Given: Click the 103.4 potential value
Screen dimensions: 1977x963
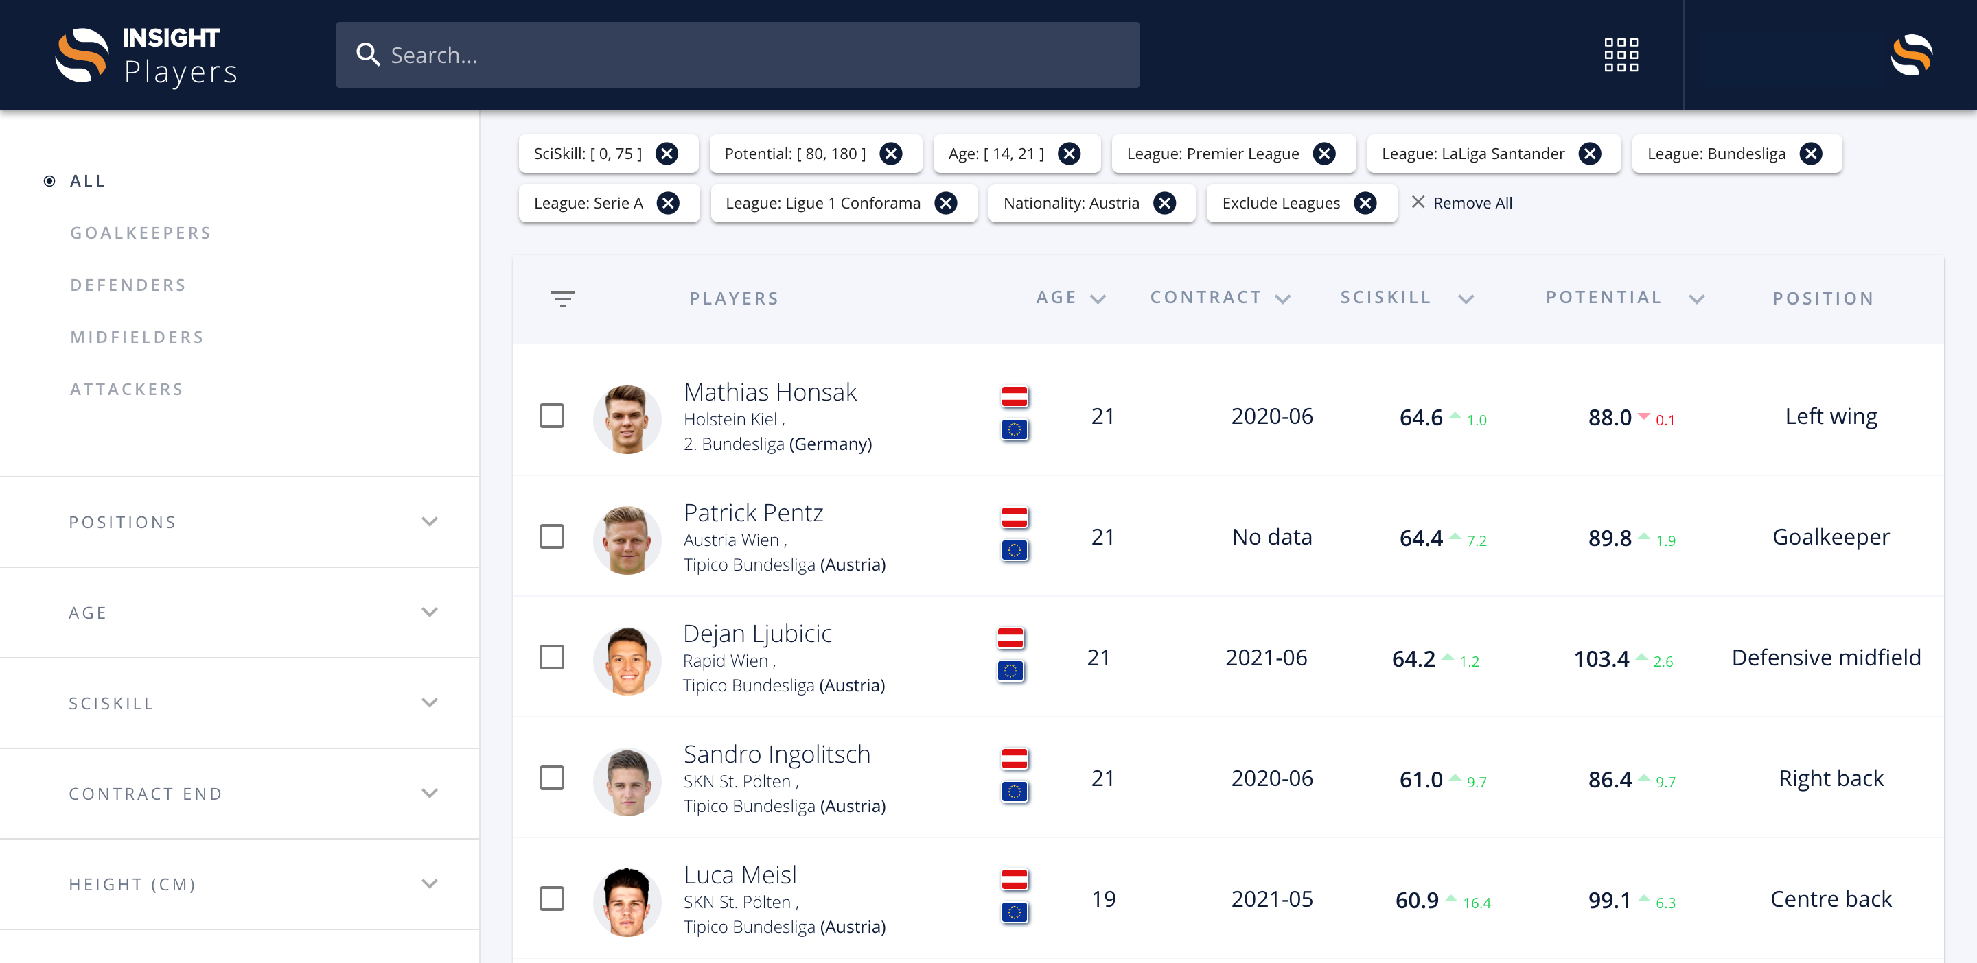Looking at the screenshot, I should [x=1601, y=658].
